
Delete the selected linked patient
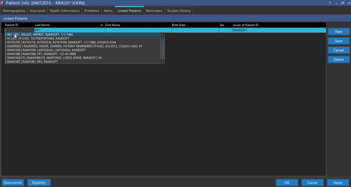[338, 59]
